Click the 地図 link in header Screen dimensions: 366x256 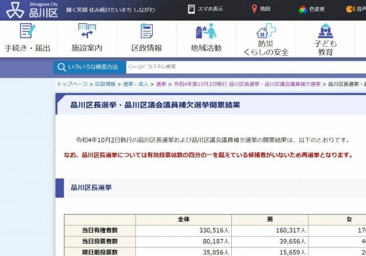pos(265,9)
